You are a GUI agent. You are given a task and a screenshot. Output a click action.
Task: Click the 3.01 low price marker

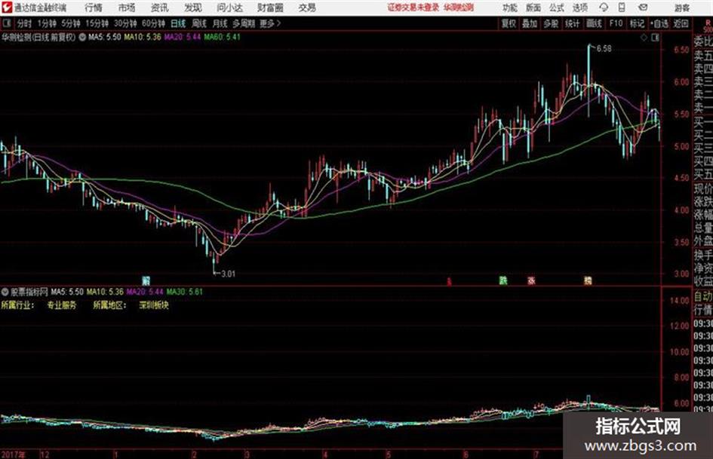(x=229, y=274)
